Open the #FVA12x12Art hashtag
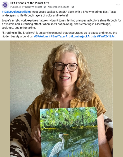The width and height of the screenshot is (123, 157). click(106, 36)
